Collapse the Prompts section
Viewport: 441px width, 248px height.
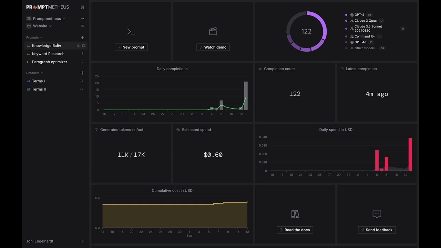click(41, 38)
